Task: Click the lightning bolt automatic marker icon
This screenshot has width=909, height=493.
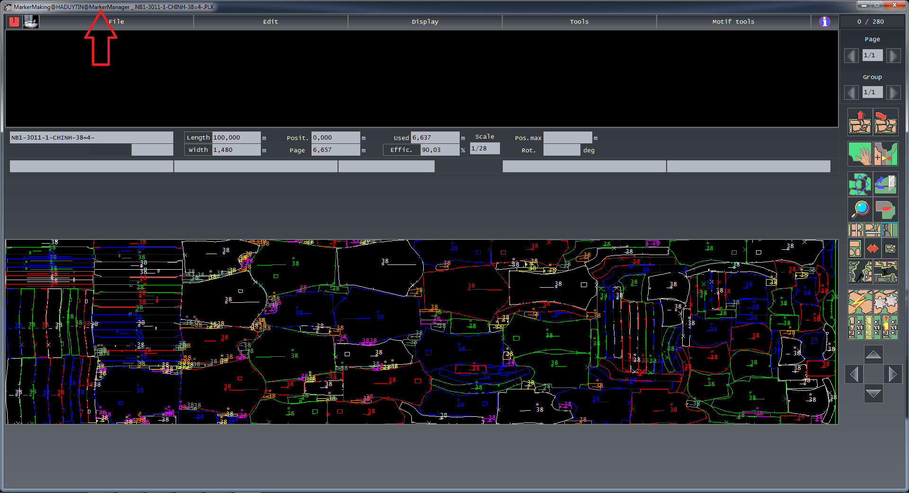Action: pyautogui.click(x=860, y=302)
